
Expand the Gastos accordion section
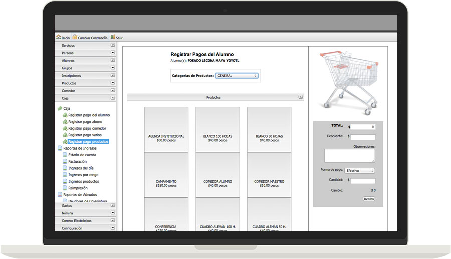pos(113,205)
